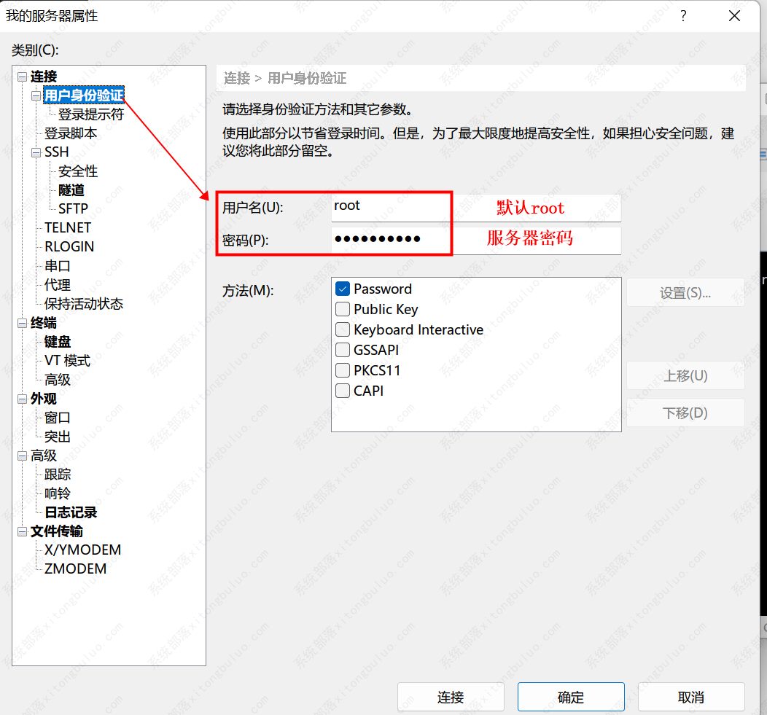The height and width of the screenshot is (715, 767).
Task: Collapse the 文件传输 tree node
Action: pyautogui.click(x=22, y=531)
